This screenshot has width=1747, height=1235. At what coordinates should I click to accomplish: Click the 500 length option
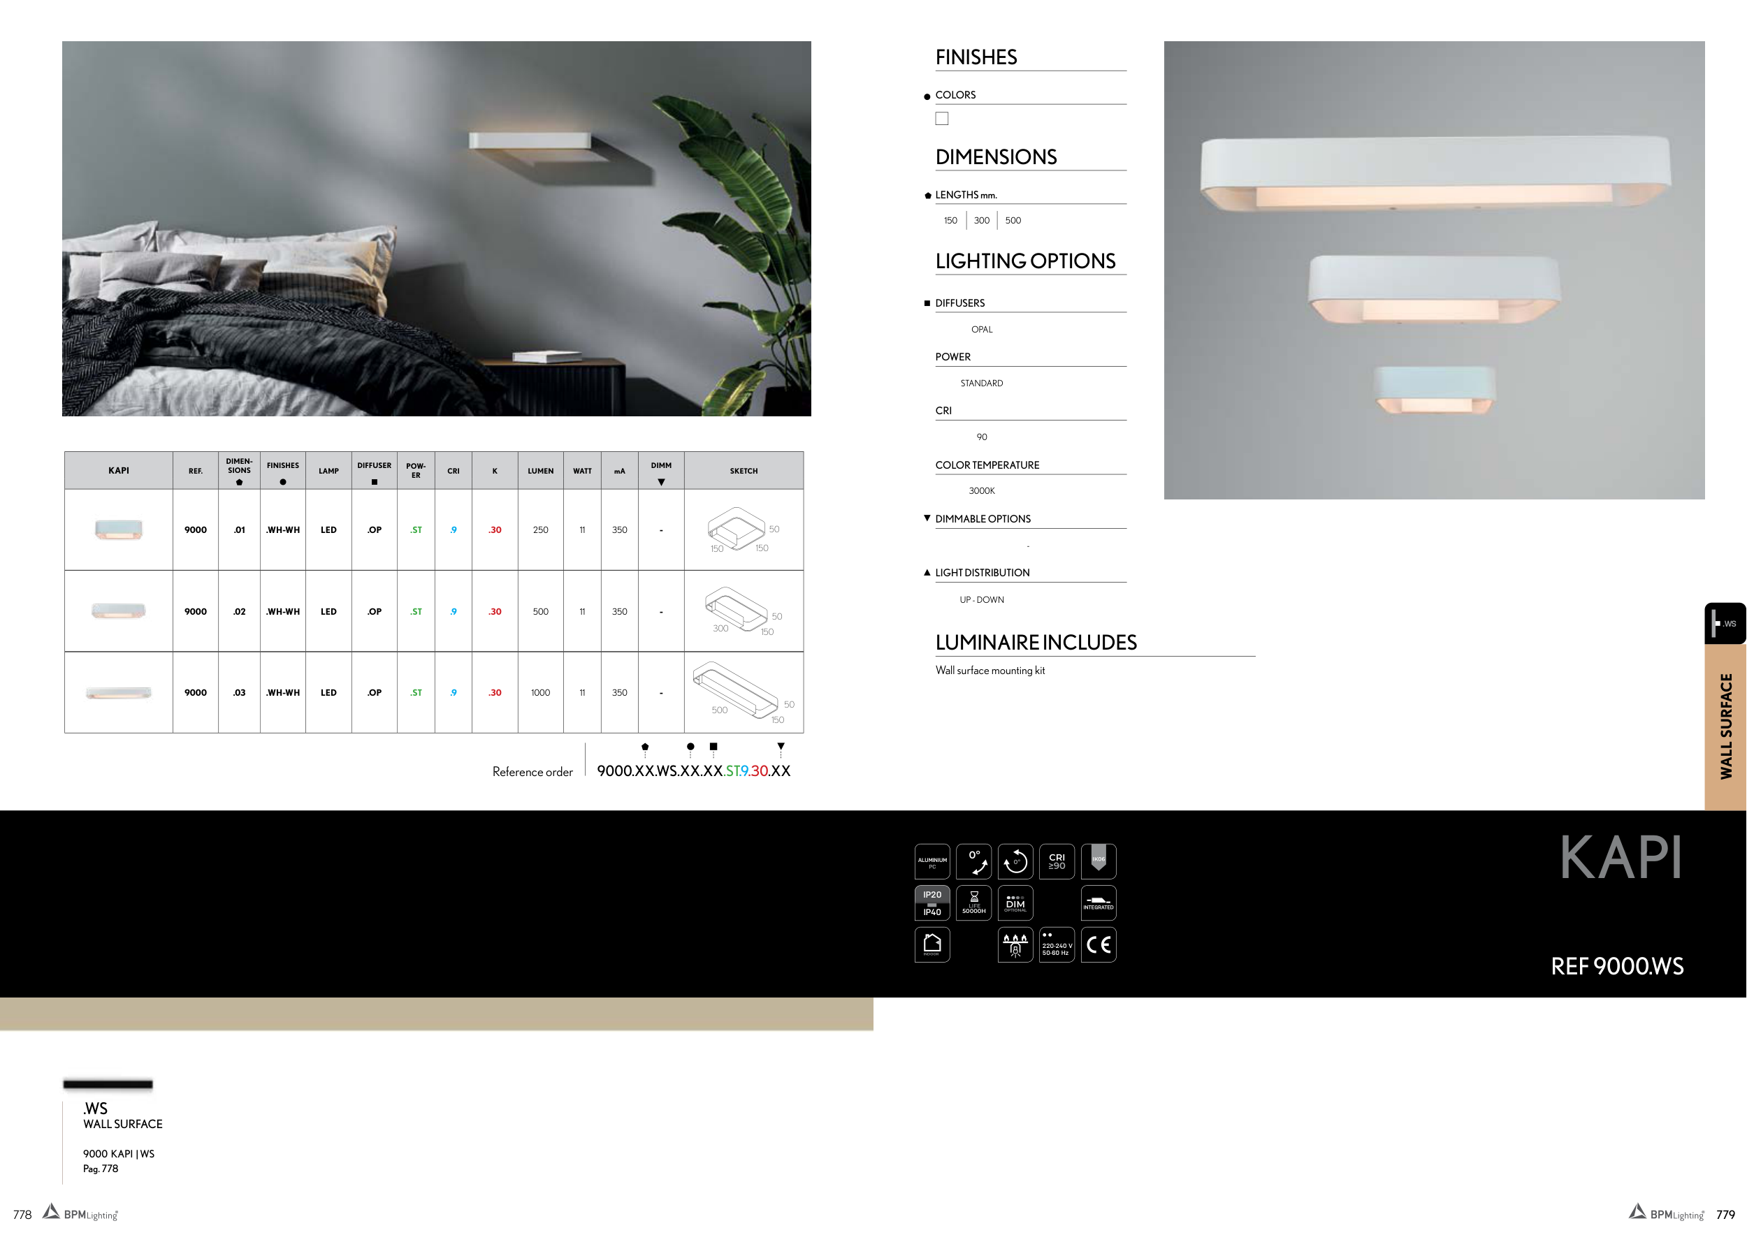pos(1013,221)
